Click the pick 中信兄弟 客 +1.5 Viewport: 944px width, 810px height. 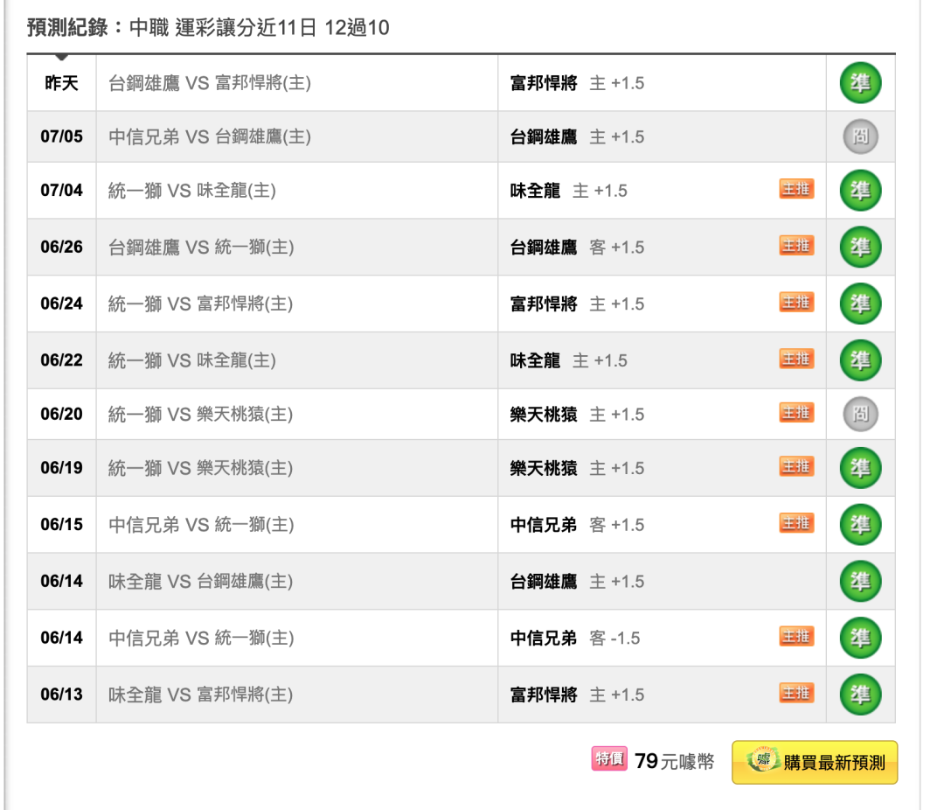[577, 524]
